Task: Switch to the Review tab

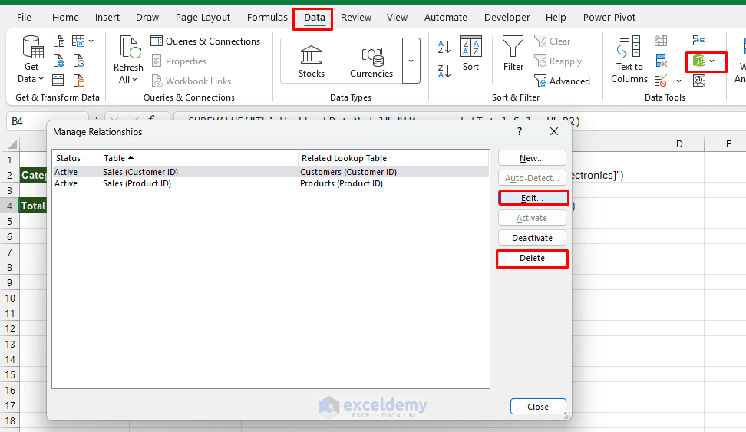Action: click(356, 18)
